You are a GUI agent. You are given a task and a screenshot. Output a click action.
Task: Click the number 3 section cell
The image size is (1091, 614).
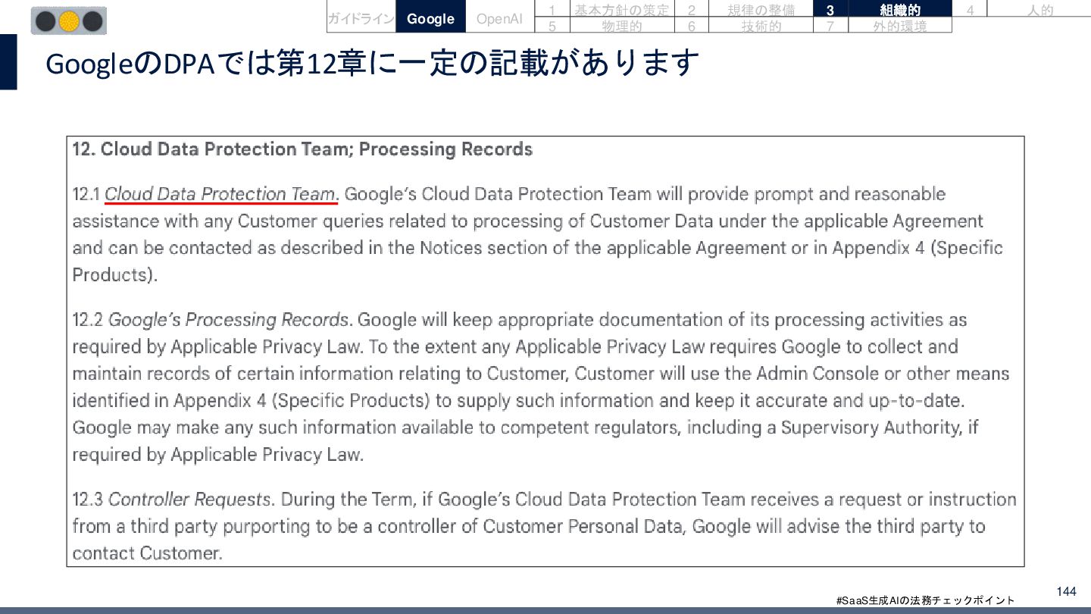pos(830,10)
